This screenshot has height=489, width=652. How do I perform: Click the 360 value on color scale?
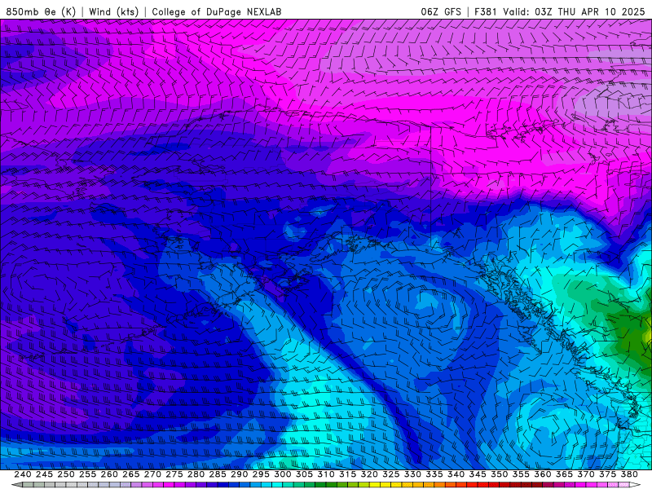[x=542, y=474]
